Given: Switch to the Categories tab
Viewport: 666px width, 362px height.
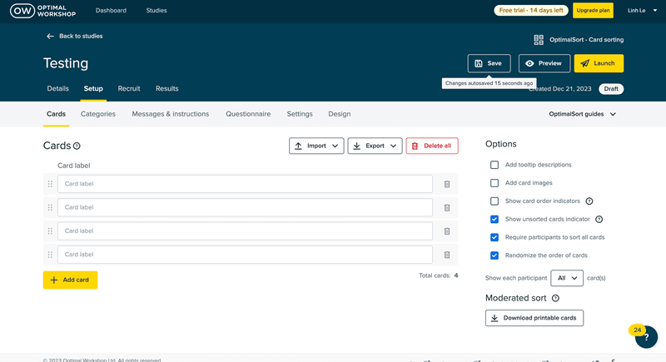Looking at the screenshot, I should pos(98,114).
